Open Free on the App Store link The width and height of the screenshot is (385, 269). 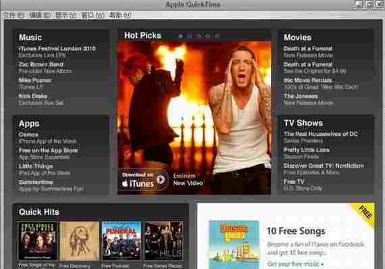[x=49, y=150]
